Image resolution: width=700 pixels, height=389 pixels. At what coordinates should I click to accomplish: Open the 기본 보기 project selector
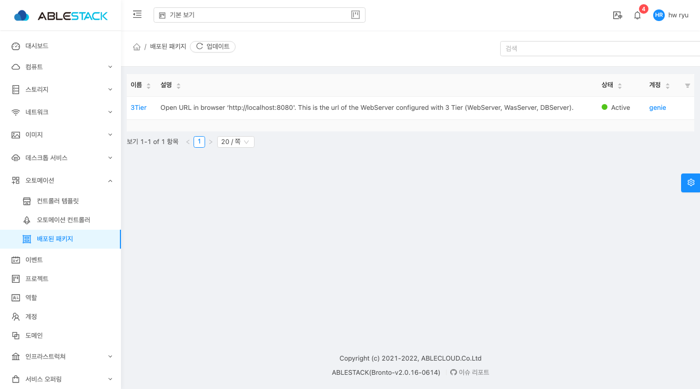pos(259,15)
